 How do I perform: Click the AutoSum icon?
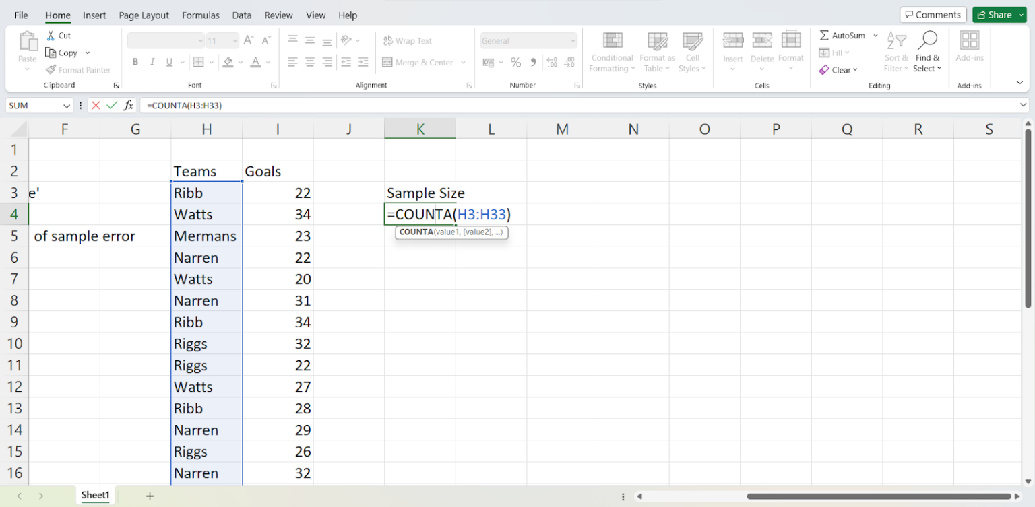point(823,35)
